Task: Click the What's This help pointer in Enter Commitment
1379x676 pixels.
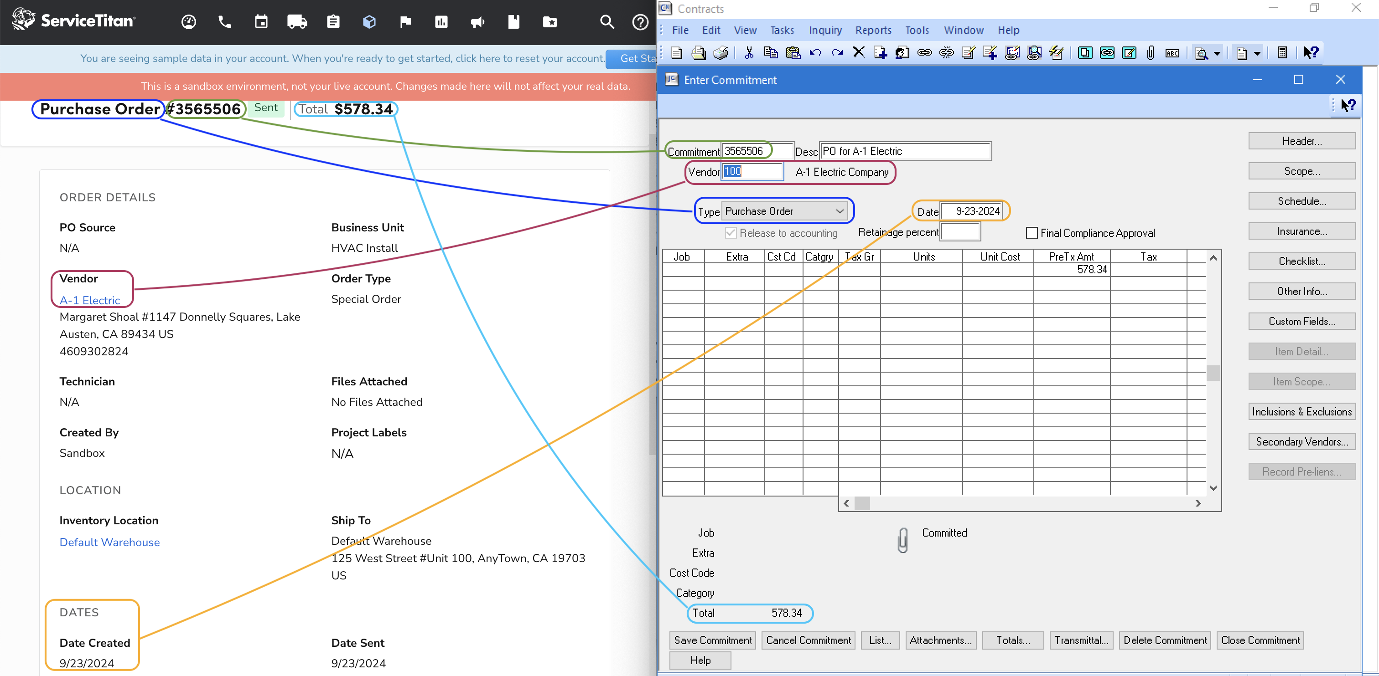Action: 1348,105
